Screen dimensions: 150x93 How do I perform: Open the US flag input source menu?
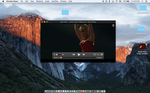(x=120, y=1)
